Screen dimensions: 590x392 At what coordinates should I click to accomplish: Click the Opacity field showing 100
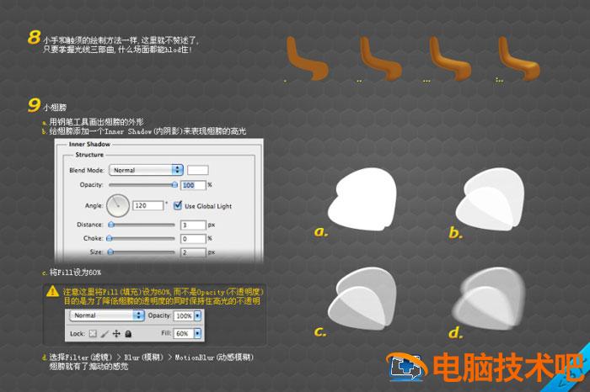(193, 185)
